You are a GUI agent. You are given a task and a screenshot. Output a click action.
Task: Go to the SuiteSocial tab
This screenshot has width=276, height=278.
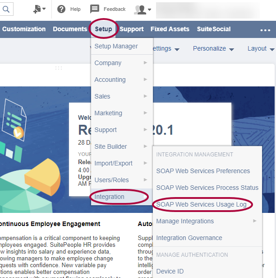213,29
